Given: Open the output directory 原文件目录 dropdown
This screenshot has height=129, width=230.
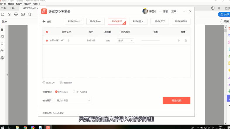Looking at the screenshot, I should tap(73, 100).
